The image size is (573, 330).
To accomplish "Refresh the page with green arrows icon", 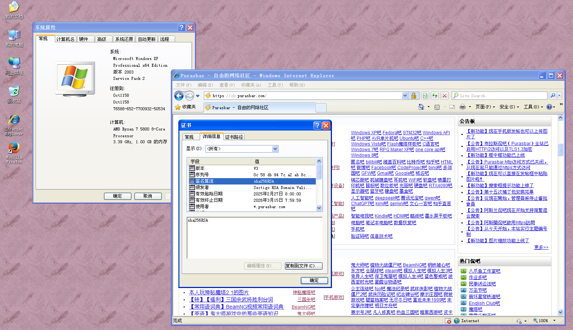I will (x=435, y=96).
